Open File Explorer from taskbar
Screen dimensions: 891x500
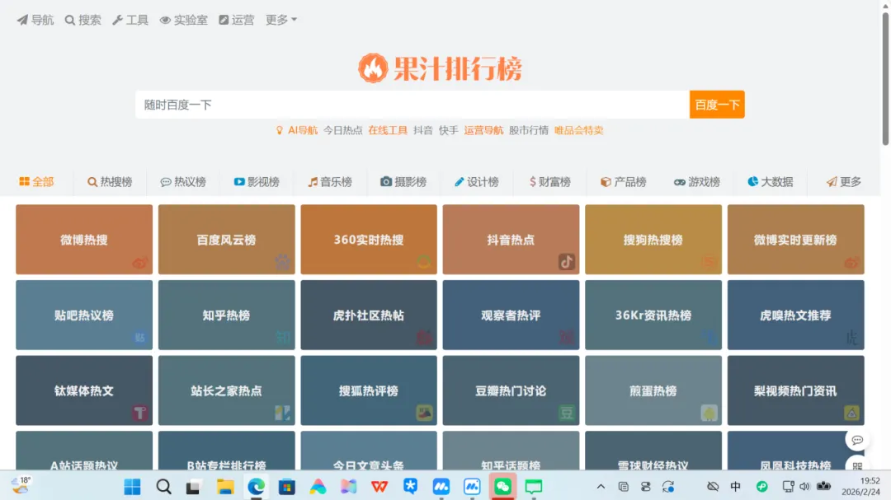tap(225, 486)
